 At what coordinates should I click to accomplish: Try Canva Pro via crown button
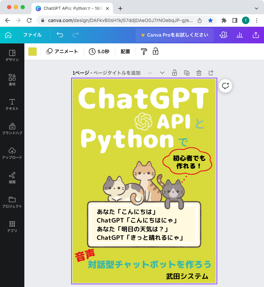pyautogui.click(x=175, y=35)
